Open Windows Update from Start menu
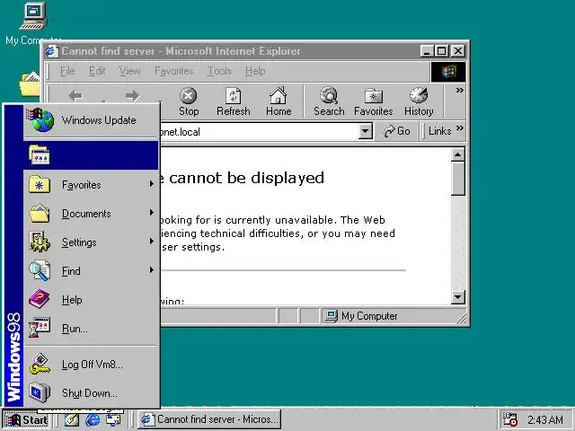 [x=91, y=120]
